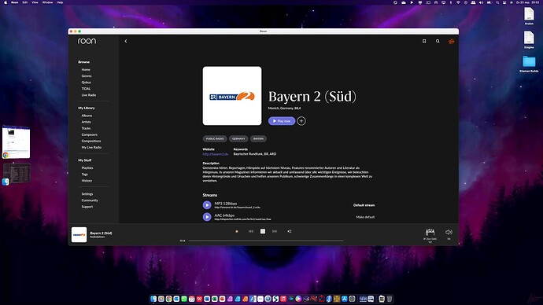Open the search magnifier in Roon

438,41
